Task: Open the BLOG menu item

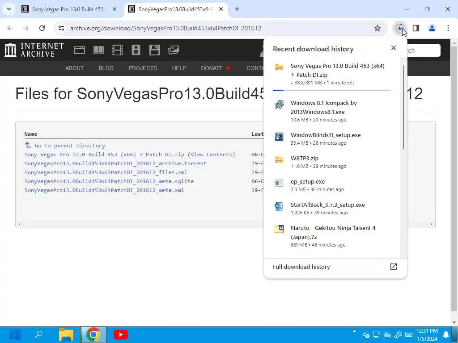Action: [x=106, y=68]
